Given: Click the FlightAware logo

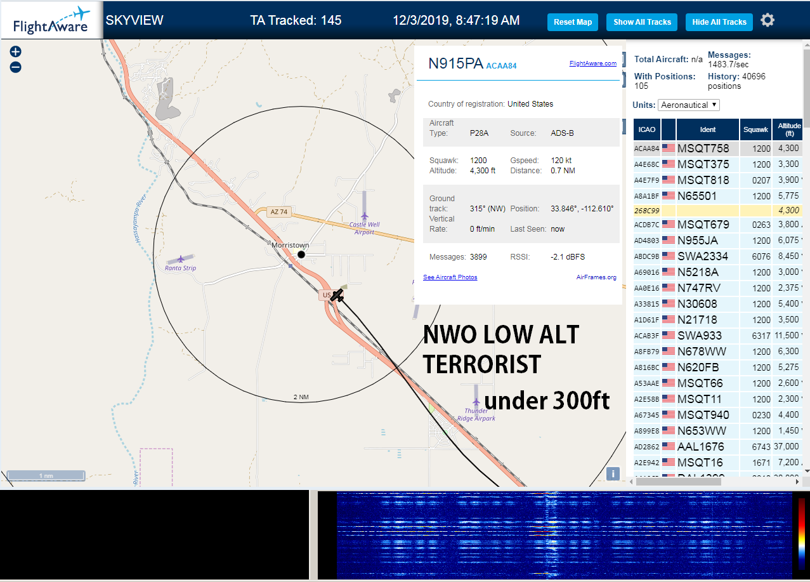Looking at the screenshot, I should coord(51,20).
